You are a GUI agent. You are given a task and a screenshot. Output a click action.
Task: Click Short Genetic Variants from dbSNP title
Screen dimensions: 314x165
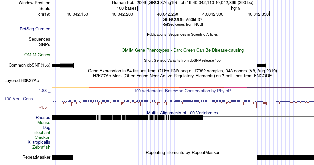(x=182, y=60)
